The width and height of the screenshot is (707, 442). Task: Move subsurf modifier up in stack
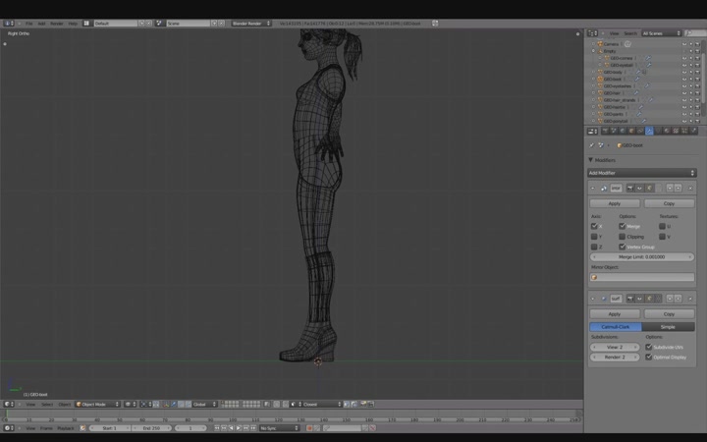(670, 299)
